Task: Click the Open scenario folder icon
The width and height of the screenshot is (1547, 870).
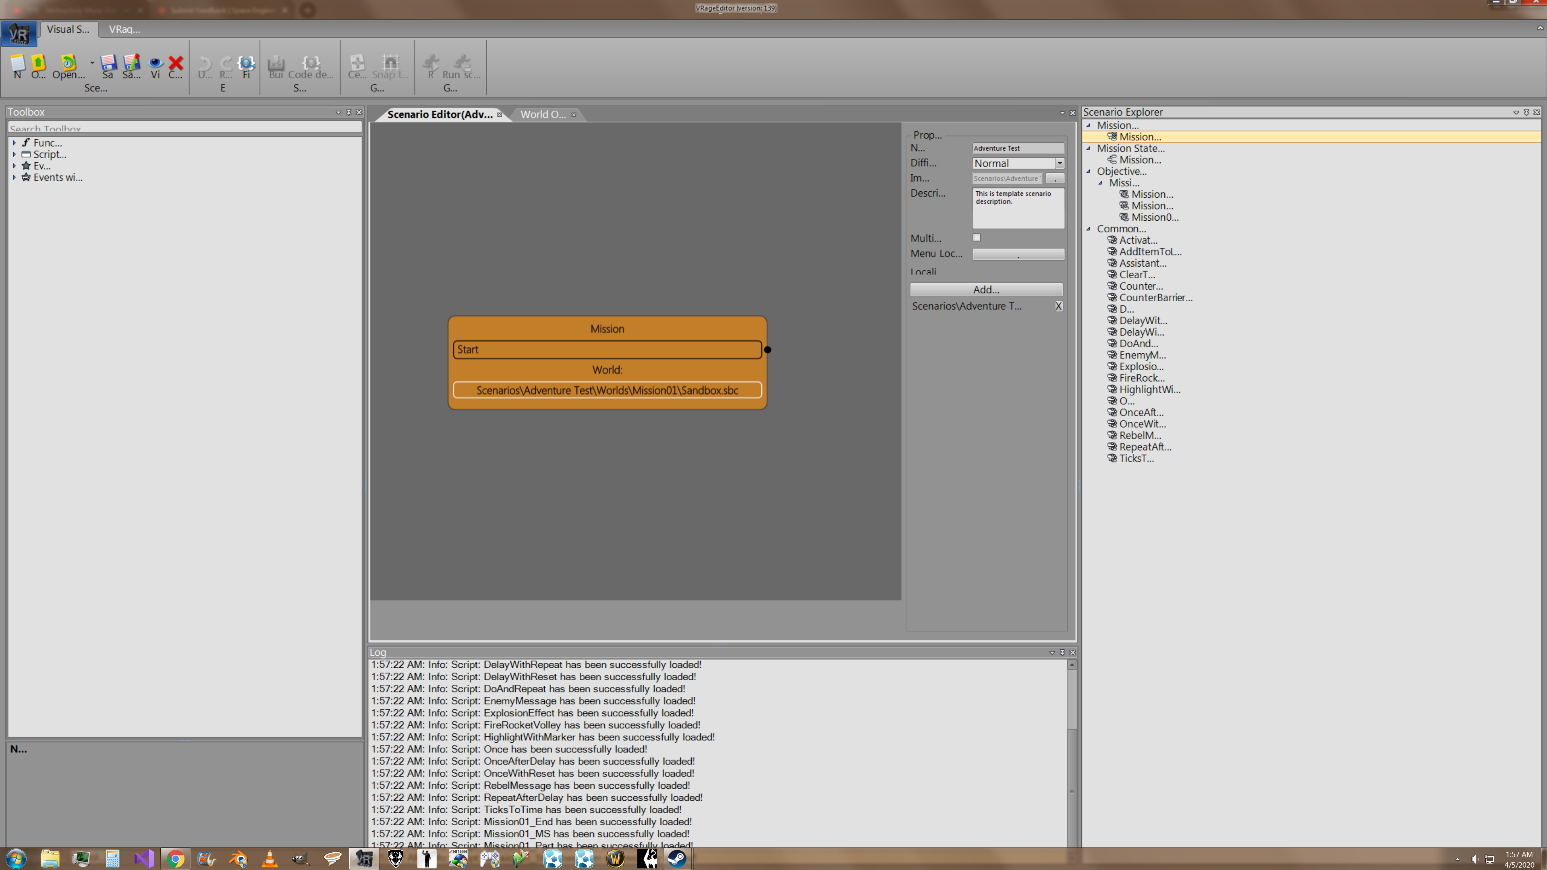Action: pyautogui.click(x=38, y=62)
